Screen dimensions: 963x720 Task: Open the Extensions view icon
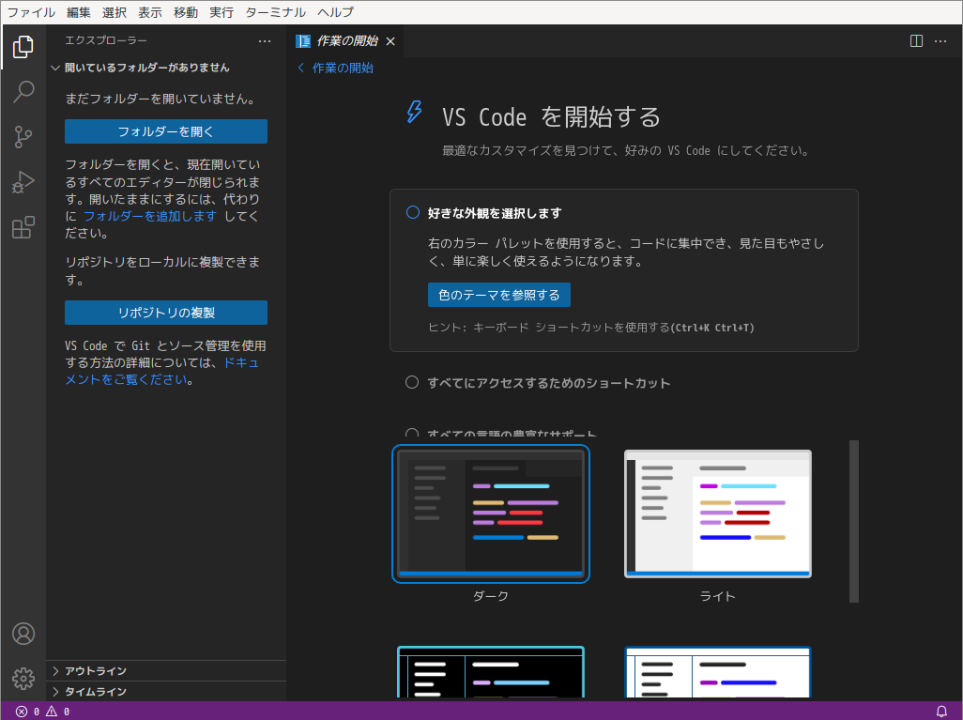coord(23,227)
